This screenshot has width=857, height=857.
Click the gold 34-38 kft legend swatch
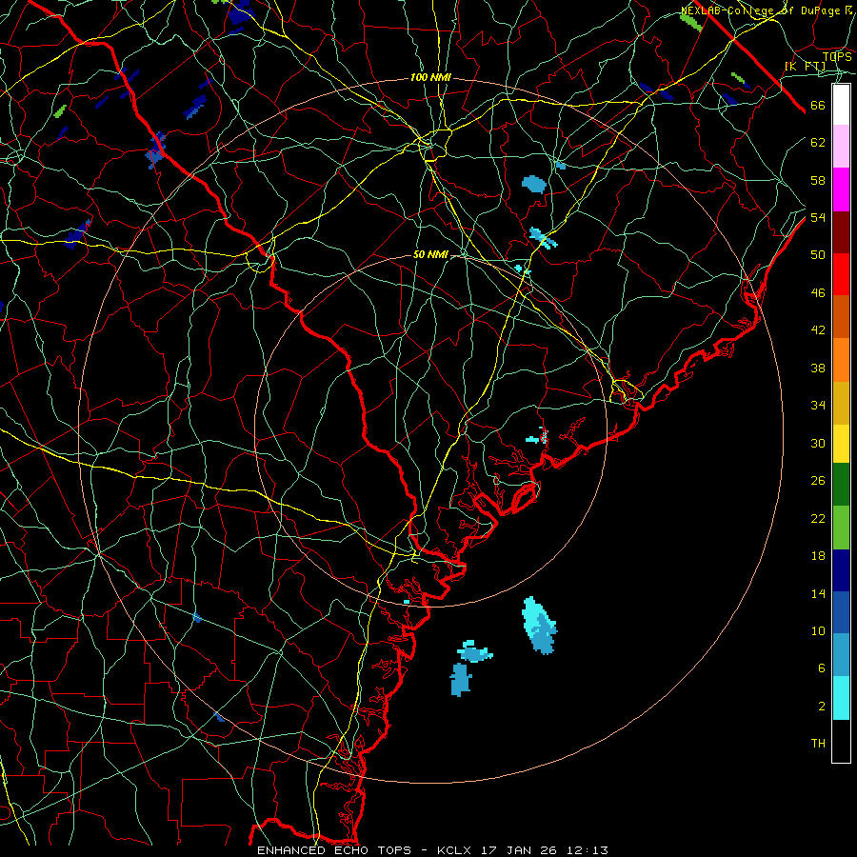click(x=841, y=403)
